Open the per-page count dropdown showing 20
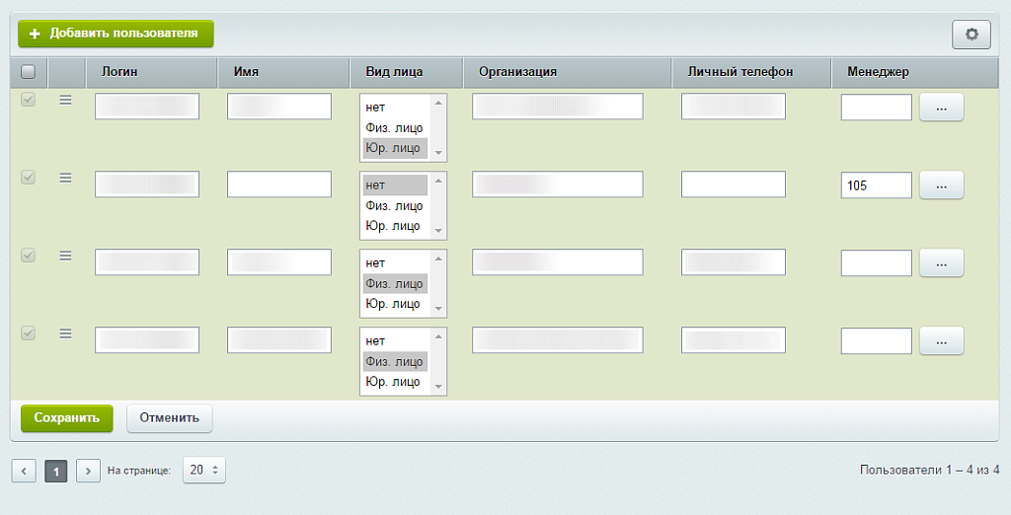The height and width of the screenshot is (515, 1011). 204,471
